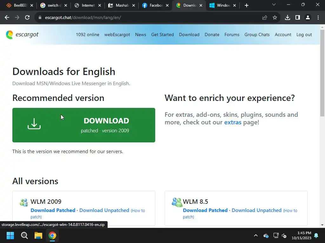Open a new browser tab
Viewport: 325px width, 243px height.
pos(246,5)
